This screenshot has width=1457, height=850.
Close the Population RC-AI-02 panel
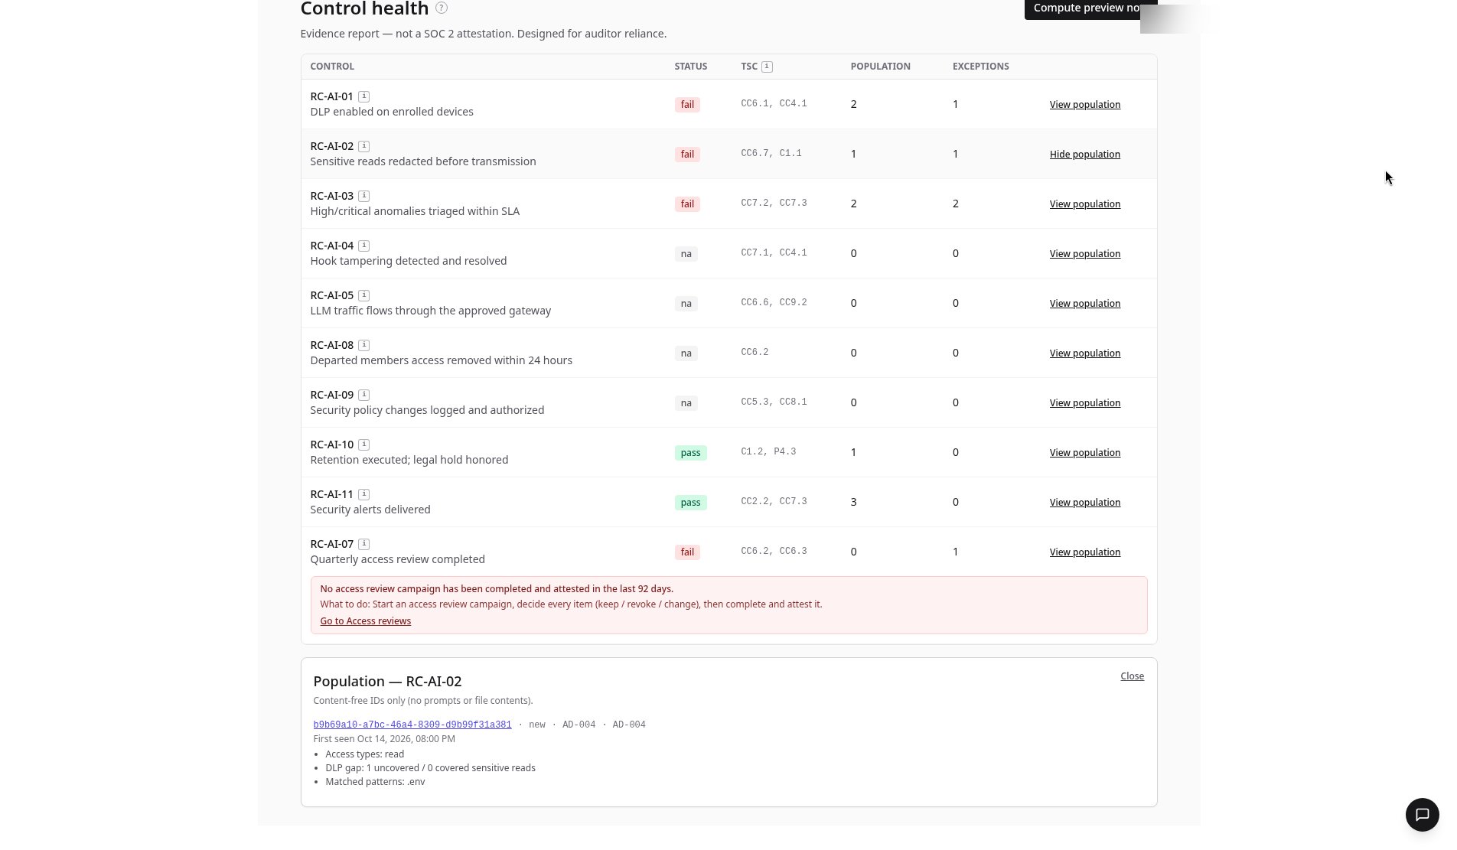click(x=1132, y=676)
